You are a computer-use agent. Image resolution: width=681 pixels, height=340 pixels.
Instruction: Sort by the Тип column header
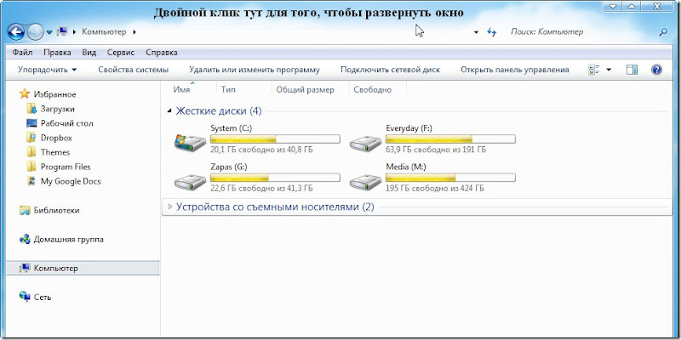click(x=228, y=90)
